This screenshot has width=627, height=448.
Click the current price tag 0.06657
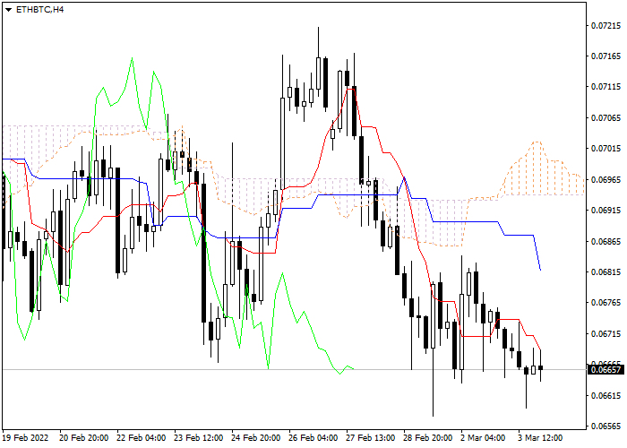(606, 369)
